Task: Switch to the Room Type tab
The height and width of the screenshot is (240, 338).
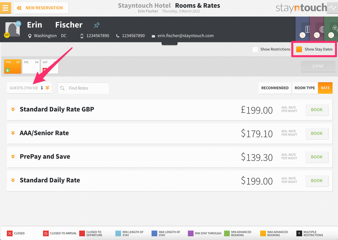Action: 305,88
